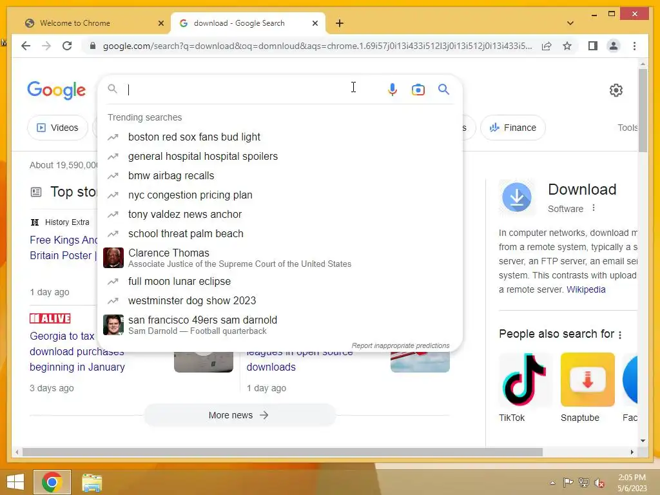This screenshot has height=495, width=660.
Task: Click the More news button
Action: [x=240, y=416]
